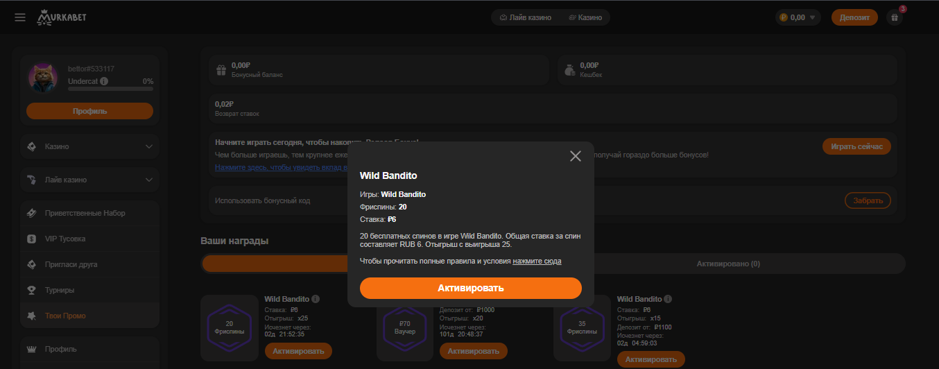939x369 pixels.
Task: Switch to the Лайв казино top tab
Action: coord(526,17)
